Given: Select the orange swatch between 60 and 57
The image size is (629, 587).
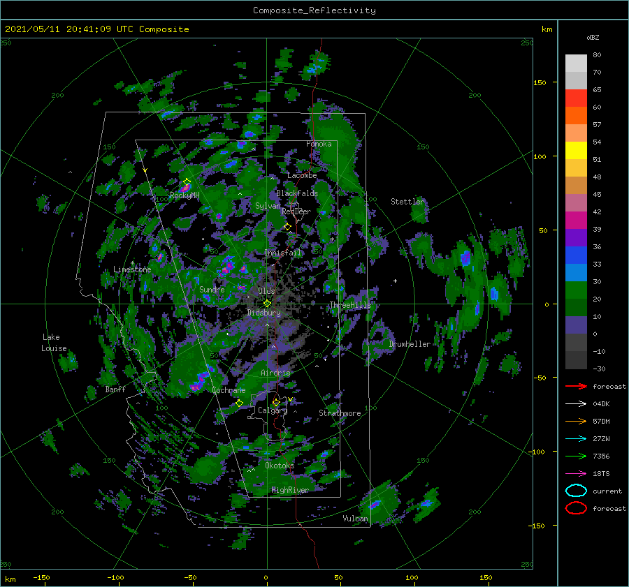Looking at the screenshot, I should tap(576, 115).
